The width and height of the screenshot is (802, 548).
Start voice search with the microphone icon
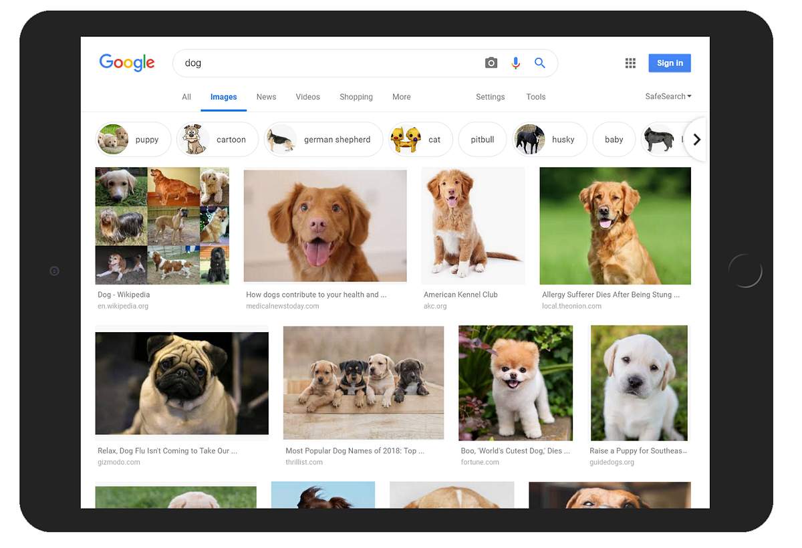(515, 63)
